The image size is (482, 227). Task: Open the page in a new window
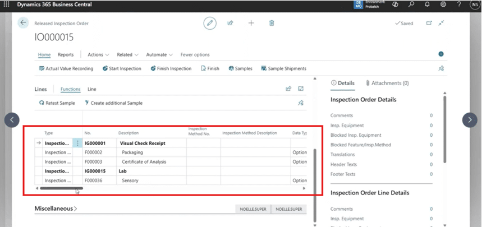429,23
